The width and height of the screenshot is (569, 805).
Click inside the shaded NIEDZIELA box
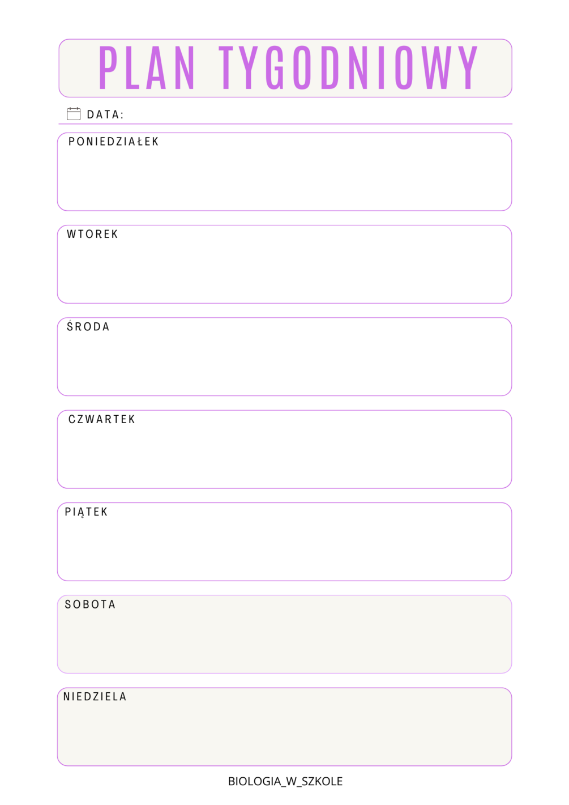click(x=285, y=727)
